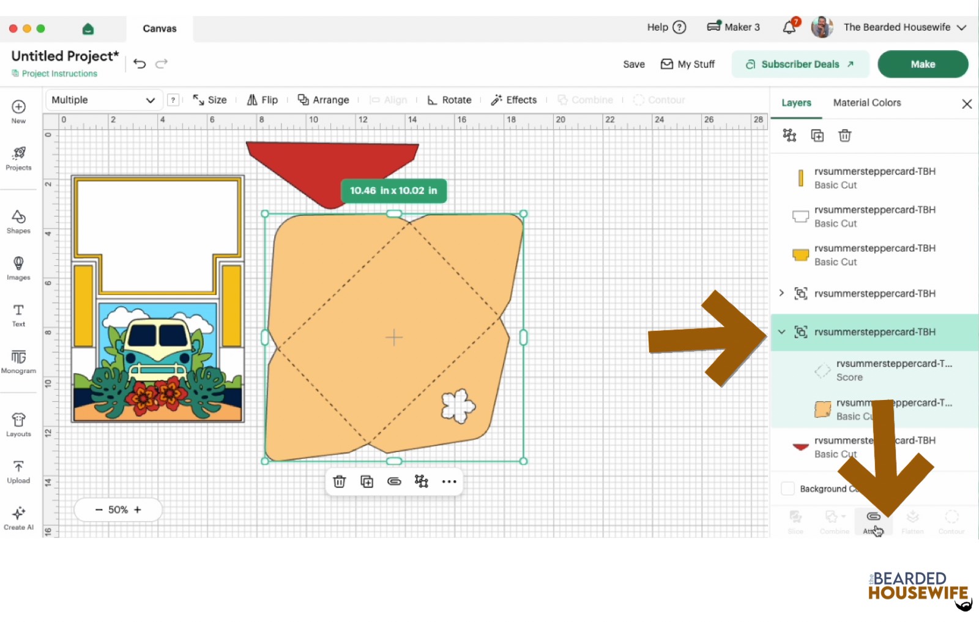
Task: Open the Project Instructions link
Action: pos(54,73)
